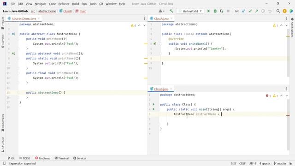The height and width of the screenshot is (166, 295).
Task: Close the AbstractDemo.java tab
Action: click(x=39, y=18)
